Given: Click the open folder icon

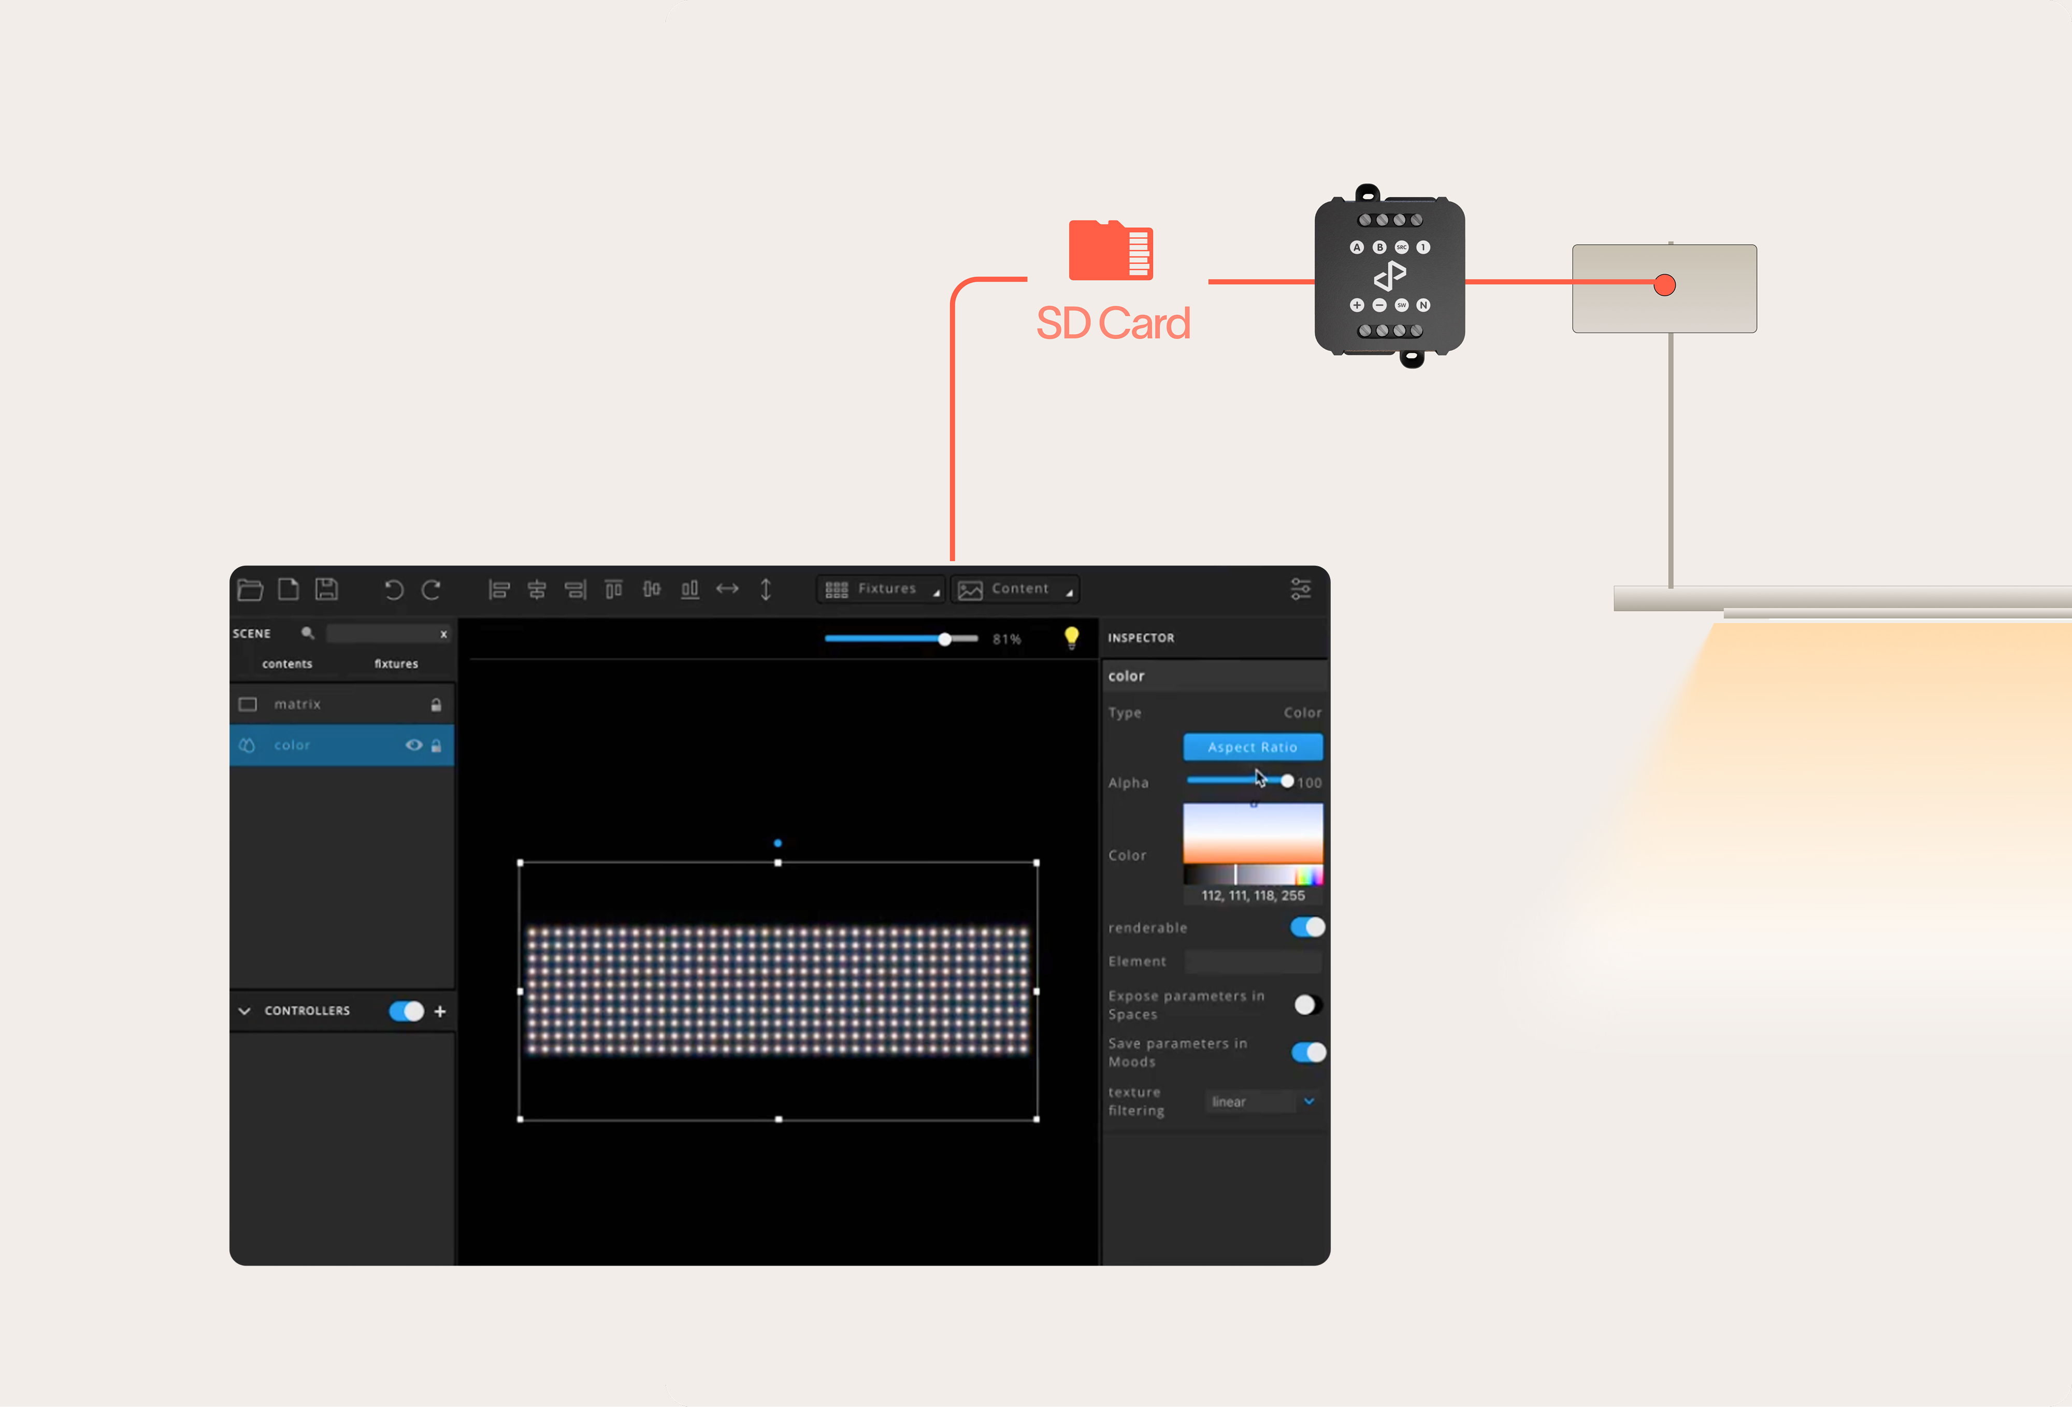Looking at the screenshot, I should 251,590.
